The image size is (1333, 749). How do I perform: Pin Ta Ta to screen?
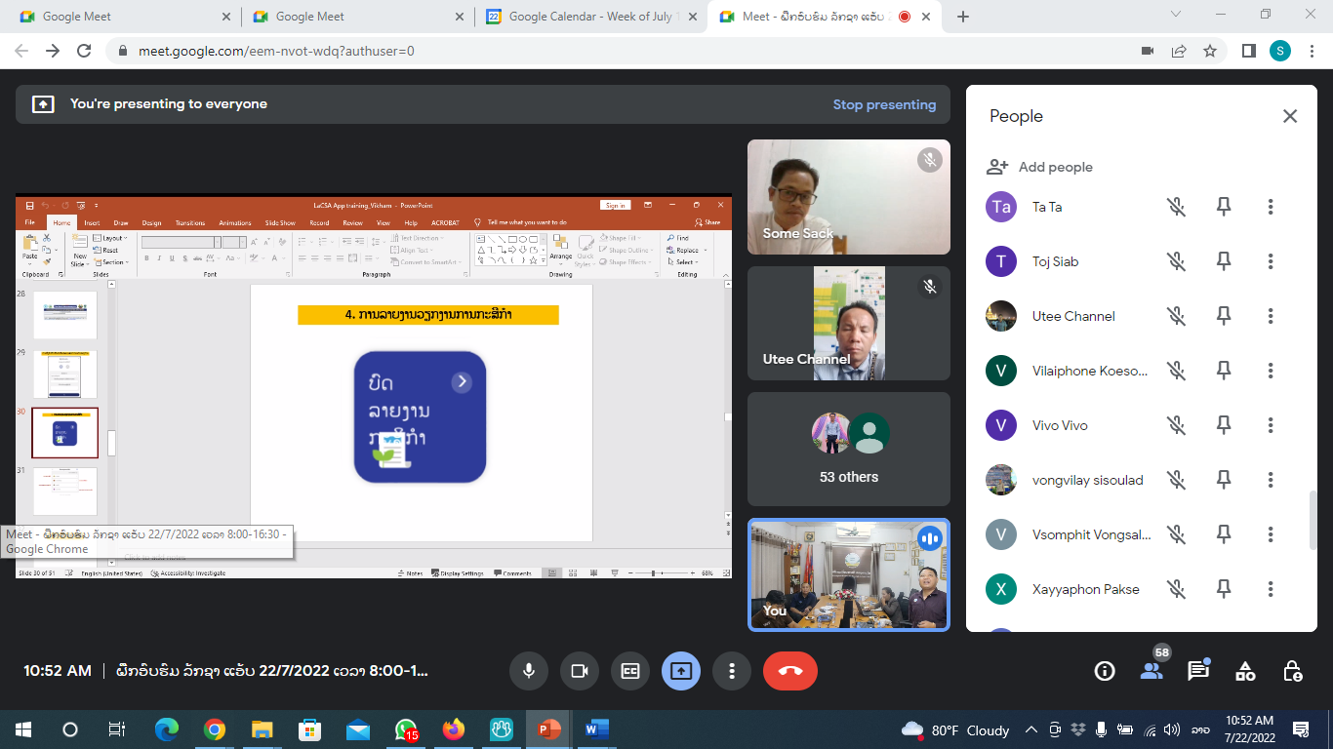1224,207
